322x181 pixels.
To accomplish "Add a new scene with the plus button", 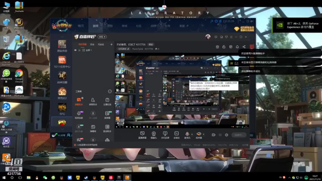I will [x=111, y=44].
